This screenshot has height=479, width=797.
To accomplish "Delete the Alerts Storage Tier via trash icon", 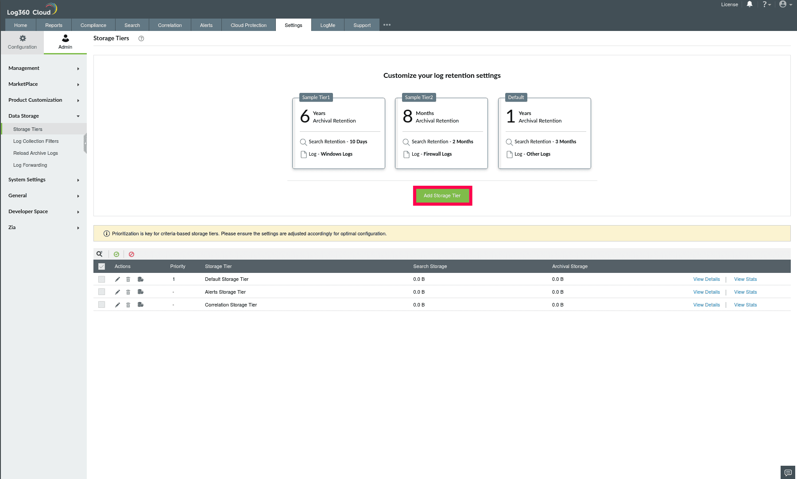I will tap(128, 292).
